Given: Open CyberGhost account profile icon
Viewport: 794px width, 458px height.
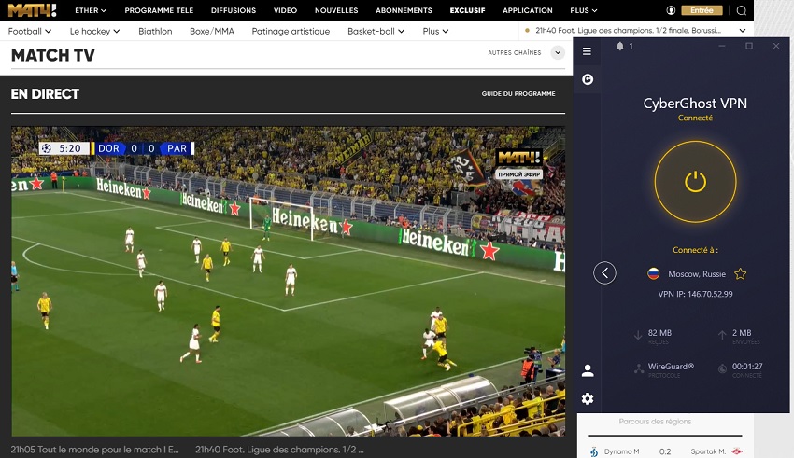Looking at the screenshot, I should [x=588, y=370].
